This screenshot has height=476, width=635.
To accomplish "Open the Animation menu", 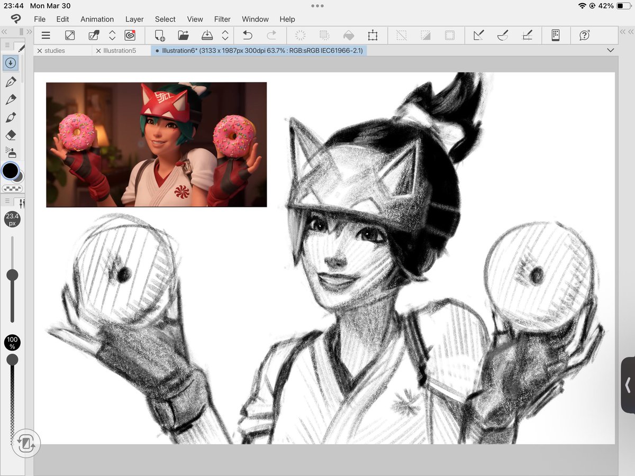I will pos(97,19).
